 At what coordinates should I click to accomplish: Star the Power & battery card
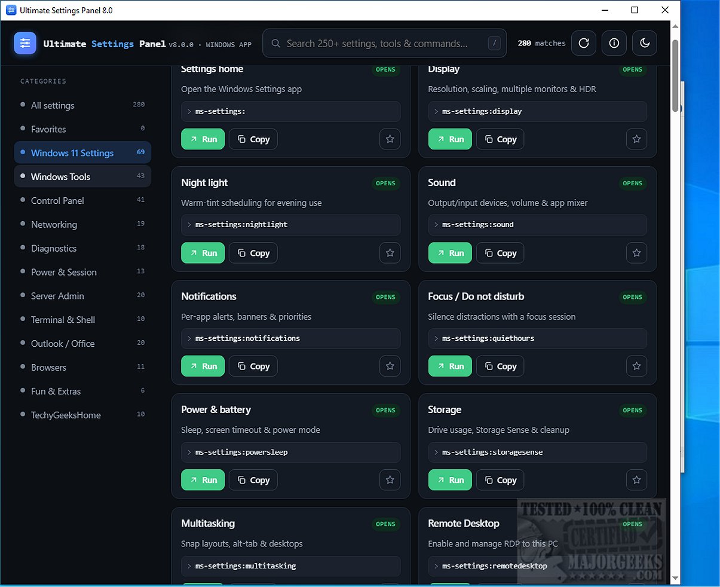(x=390, y=479)
